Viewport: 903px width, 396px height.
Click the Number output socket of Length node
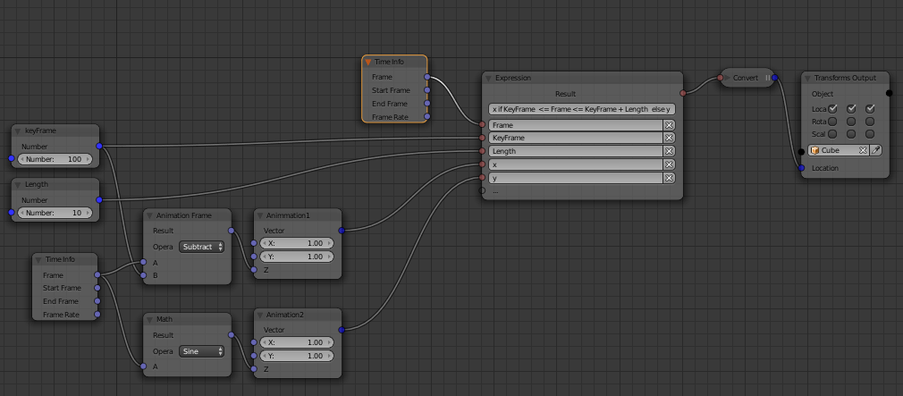pos(99,199)
